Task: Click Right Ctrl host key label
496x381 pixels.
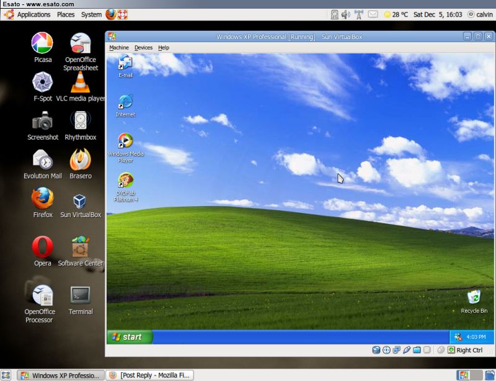Action: coord(469,350)
